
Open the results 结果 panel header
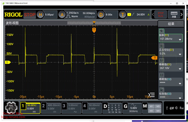click(x=171, y=24)
